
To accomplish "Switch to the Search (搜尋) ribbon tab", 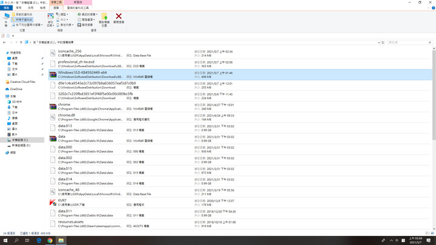I will (x=56, y=8).
